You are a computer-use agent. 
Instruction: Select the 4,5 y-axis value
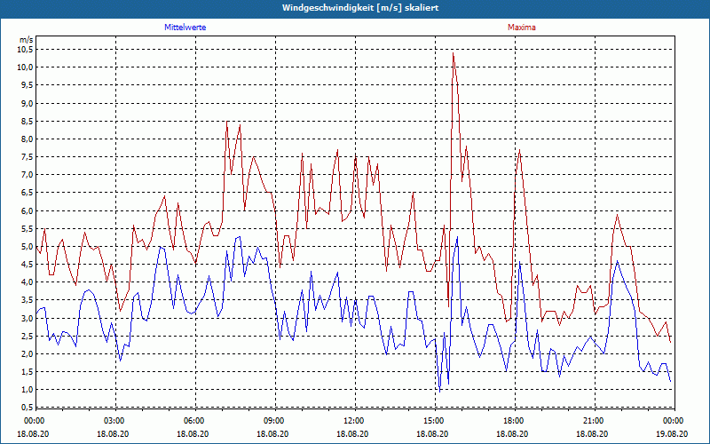point(28,264)
